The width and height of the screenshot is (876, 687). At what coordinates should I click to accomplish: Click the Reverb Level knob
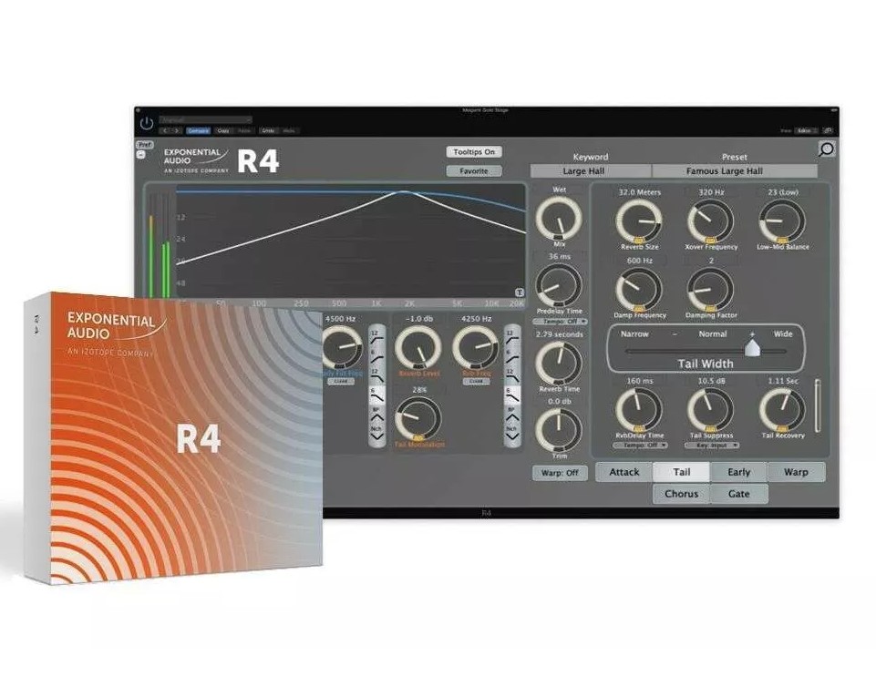click(x=418, y=347)
